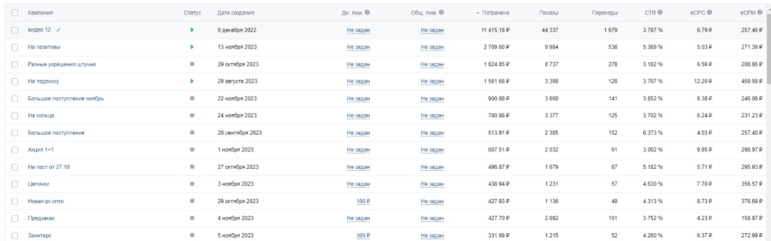
Task: Open daily limit 100 ₽ for Новая рк опти
Action: point(362,201)
